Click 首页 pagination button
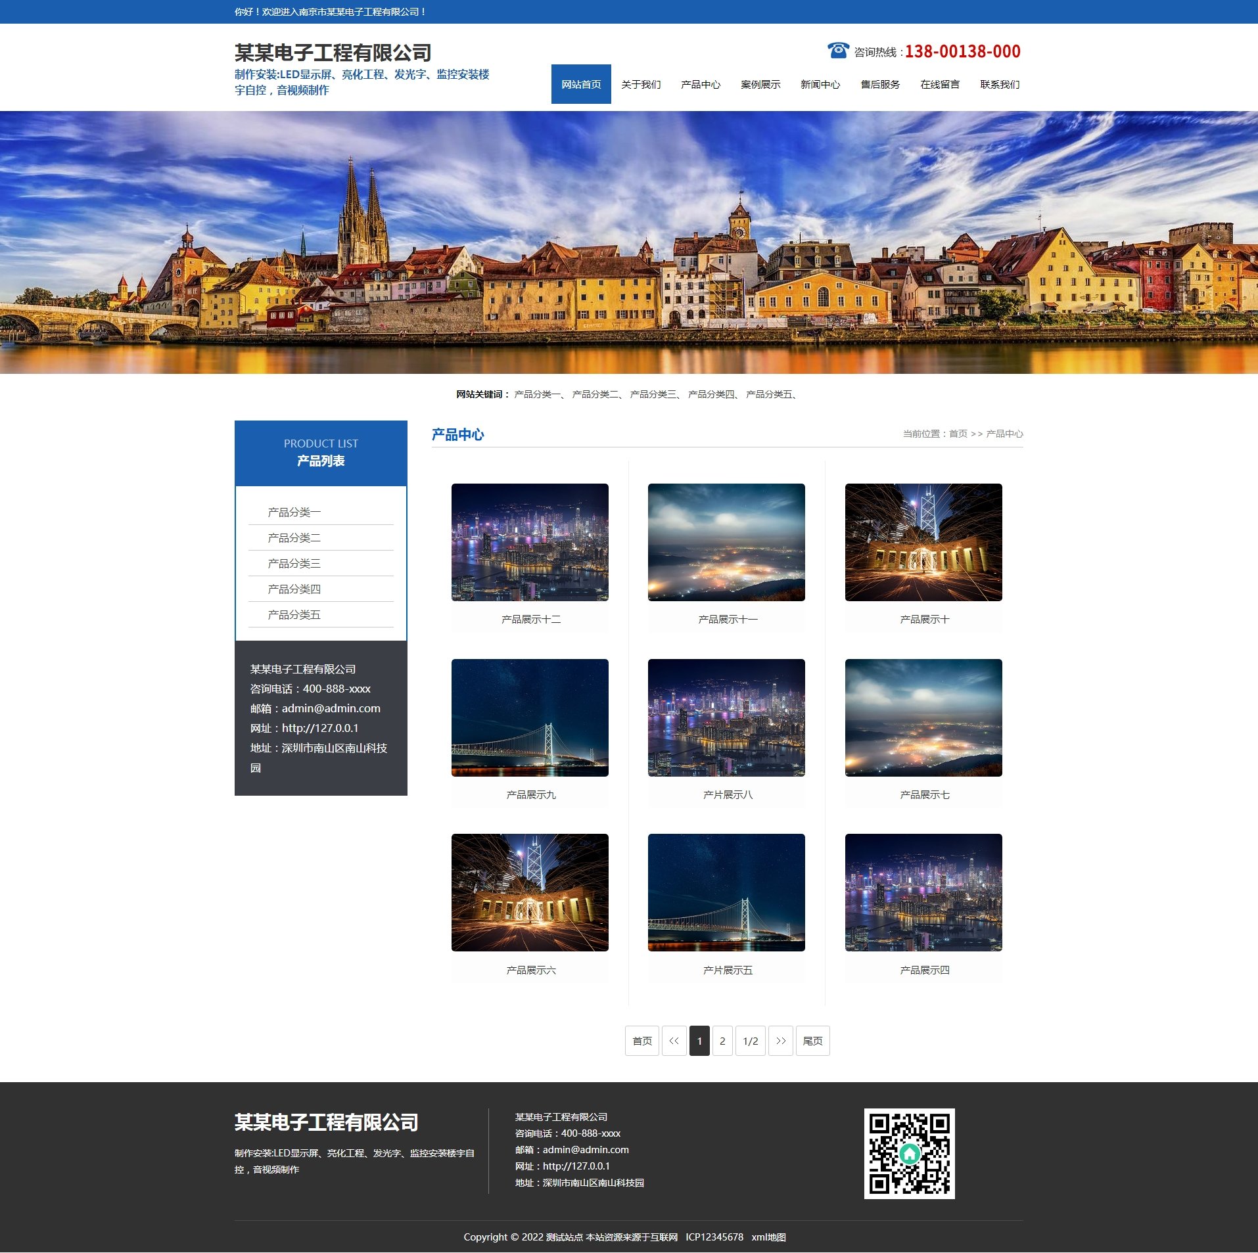Viewport: 1258px width, 1253px height. point(641,1041)
